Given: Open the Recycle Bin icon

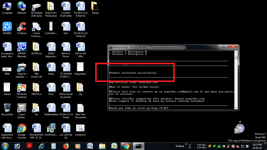Looking at the screenshot, I should pyautogui.click(x=7, y=110).
